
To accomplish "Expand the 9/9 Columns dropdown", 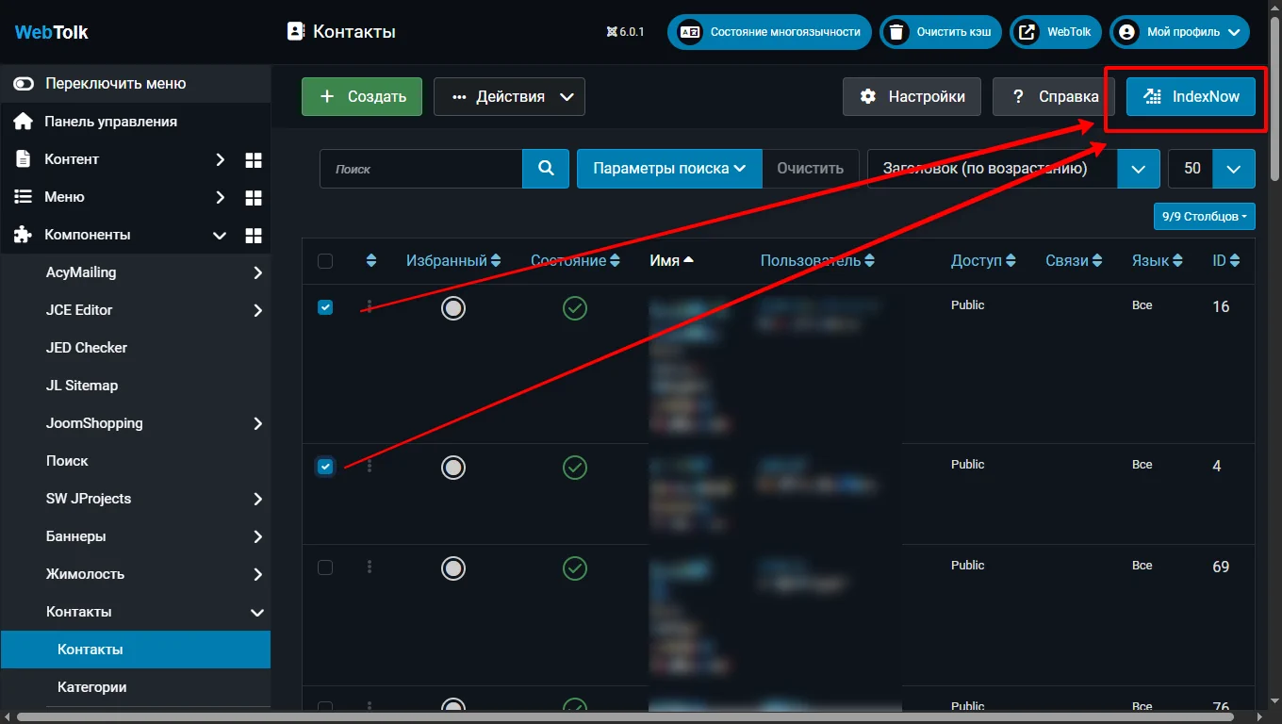I will pos(1204,216).
